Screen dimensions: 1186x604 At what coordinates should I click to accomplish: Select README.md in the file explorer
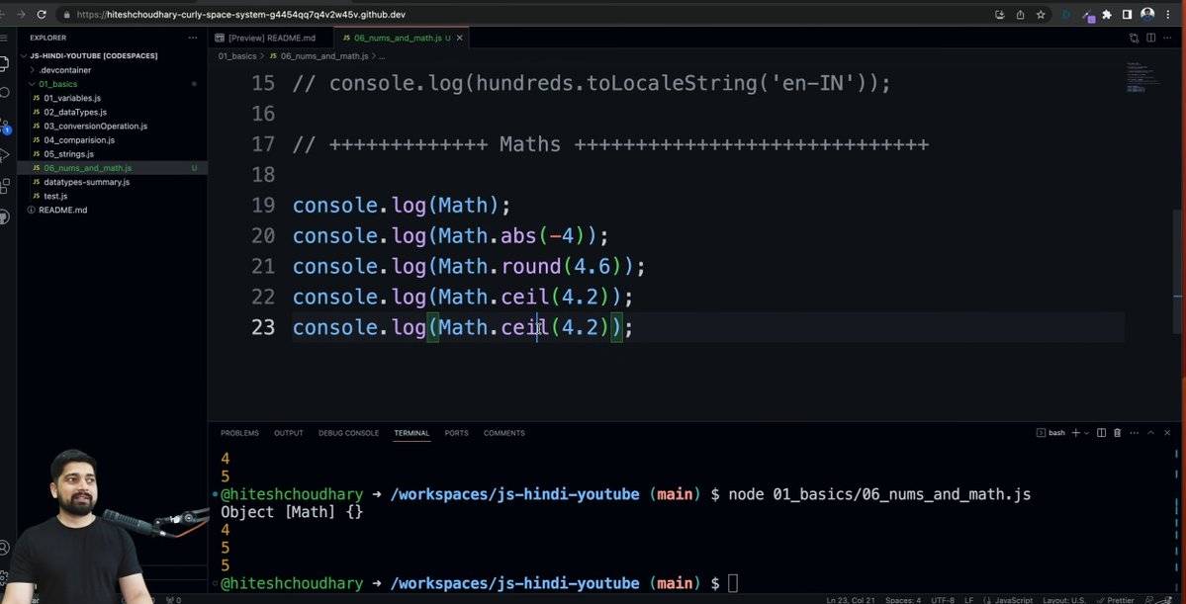click(60, 210)
